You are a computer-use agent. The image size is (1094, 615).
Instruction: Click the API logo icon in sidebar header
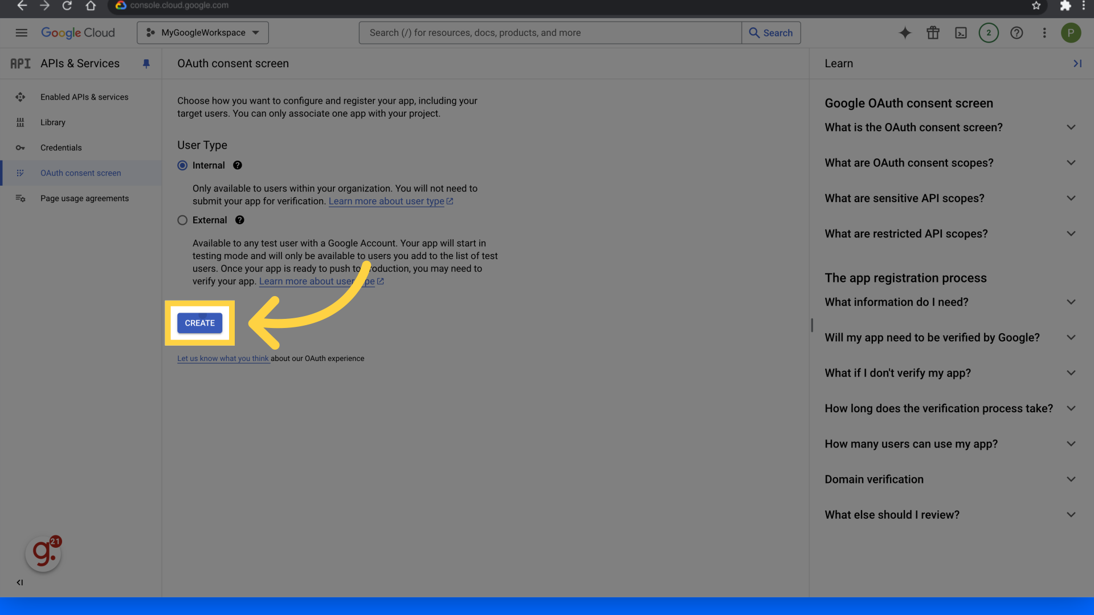tap(21, 64)
